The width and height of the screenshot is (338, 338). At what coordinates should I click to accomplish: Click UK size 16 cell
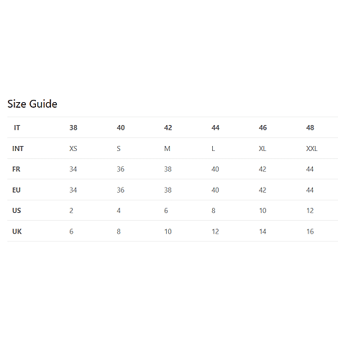310,232
